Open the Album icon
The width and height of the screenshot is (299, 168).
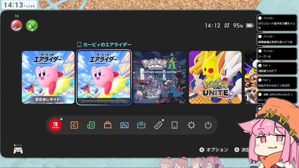click(x=124, y=125)
